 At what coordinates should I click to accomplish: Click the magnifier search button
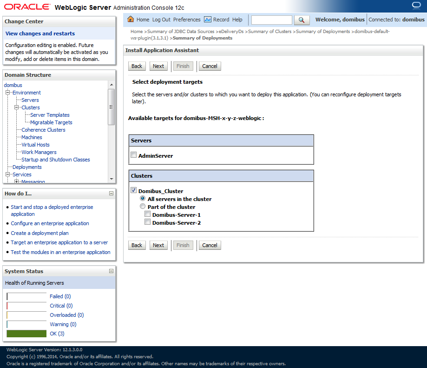[302, 20]
